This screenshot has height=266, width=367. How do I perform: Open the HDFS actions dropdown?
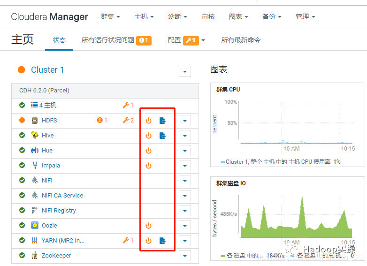(185, 121)
